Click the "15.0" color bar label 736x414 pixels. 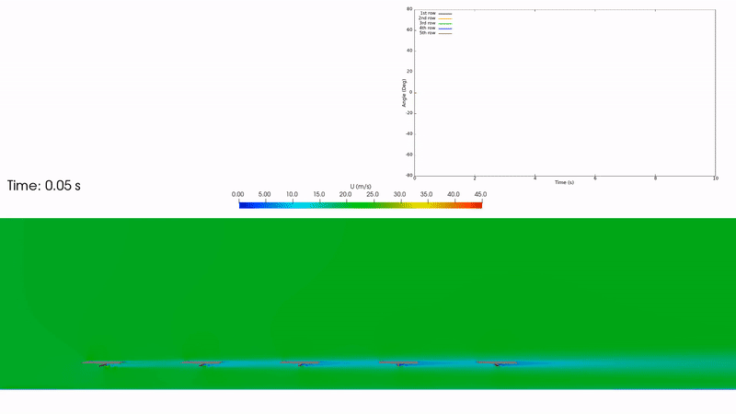pos(319,194)
